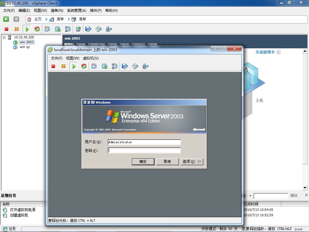Open 视图(W) menu in console window
This screenshot has width=309, height=232.
(72, 58)
